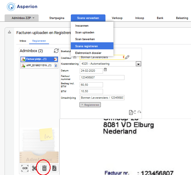Select Factuur pietje document in list

pyautogui.click(x=39, y=59)
